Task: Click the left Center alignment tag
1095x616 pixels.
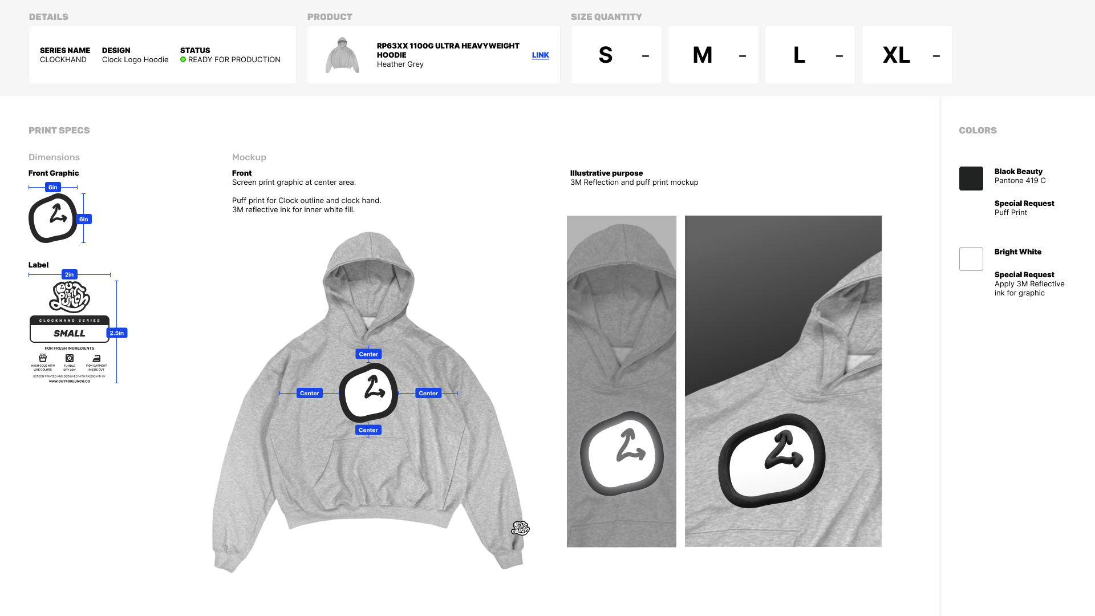Action: 310,393
